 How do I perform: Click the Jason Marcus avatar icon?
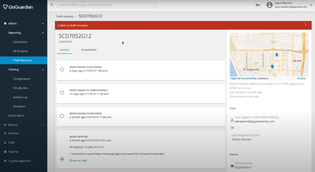[269, 5]
